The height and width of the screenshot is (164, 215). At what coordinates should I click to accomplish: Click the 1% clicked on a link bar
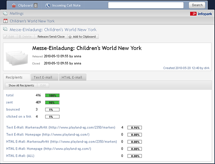click(52, 117)
